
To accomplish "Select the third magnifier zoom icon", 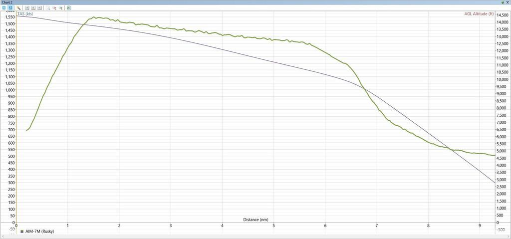I will pyautogui.click(x=61, y=8).
